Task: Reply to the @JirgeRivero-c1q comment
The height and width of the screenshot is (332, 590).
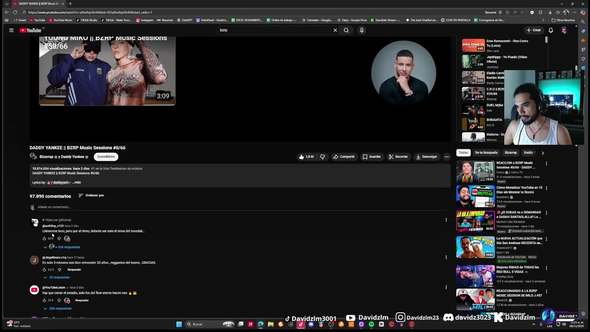Action: [x=74, y=270]
